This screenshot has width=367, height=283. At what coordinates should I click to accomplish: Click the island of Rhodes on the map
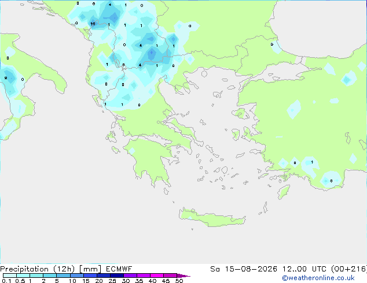coord(284,192)
